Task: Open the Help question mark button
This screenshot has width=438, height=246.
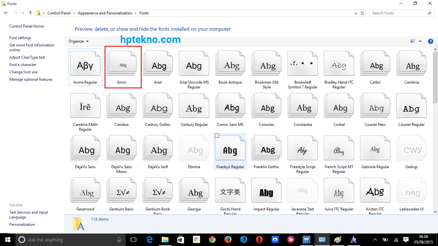Action: pos(431,41)
